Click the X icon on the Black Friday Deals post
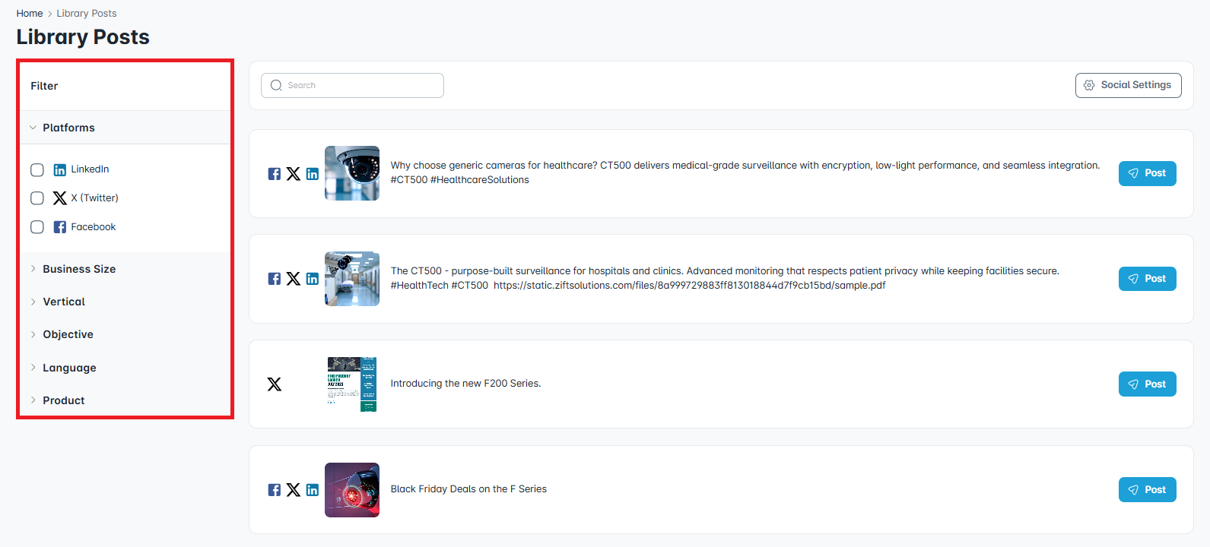 click(294, 490)
